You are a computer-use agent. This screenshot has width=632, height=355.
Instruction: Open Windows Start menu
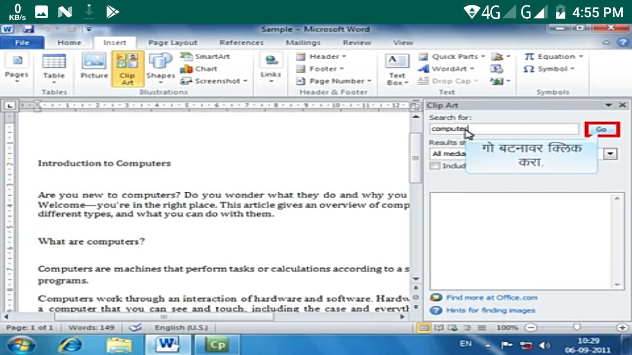(20, 345)
